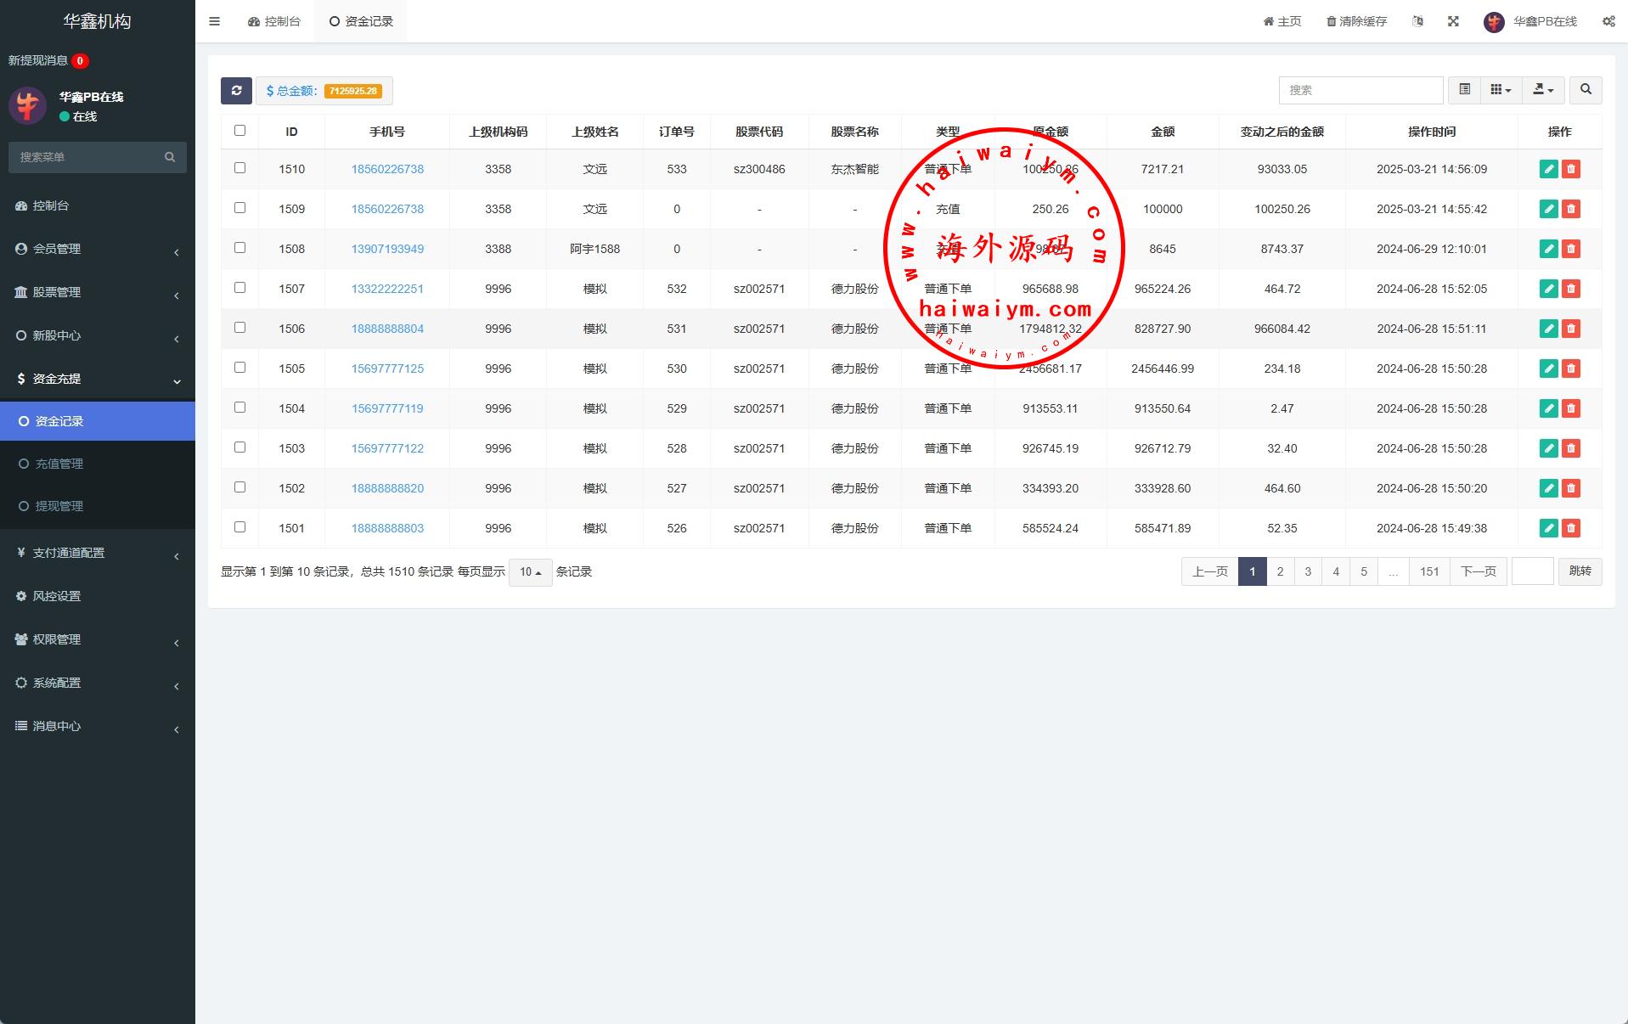Image resolution: width=1628 pixels, height=1024 pixels.
Task: Click the phone number link 13907193949
Action: [387, 249]
